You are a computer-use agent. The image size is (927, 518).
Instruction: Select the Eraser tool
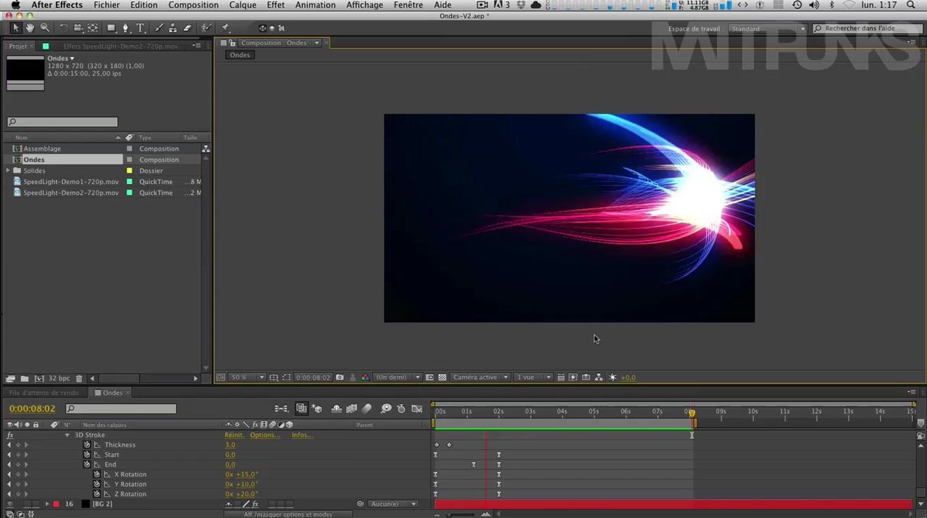tap(187, 28)
